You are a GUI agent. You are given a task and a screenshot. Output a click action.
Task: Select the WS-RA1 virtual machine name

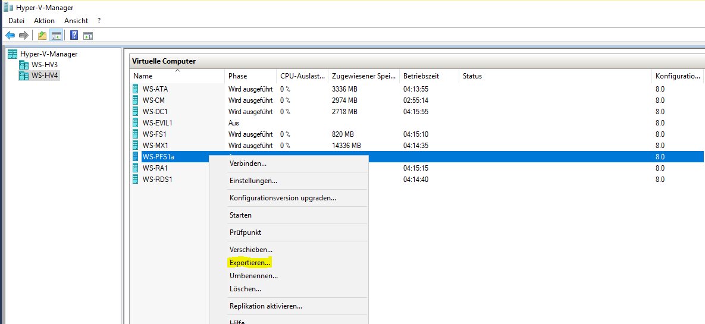coord(155,168)
